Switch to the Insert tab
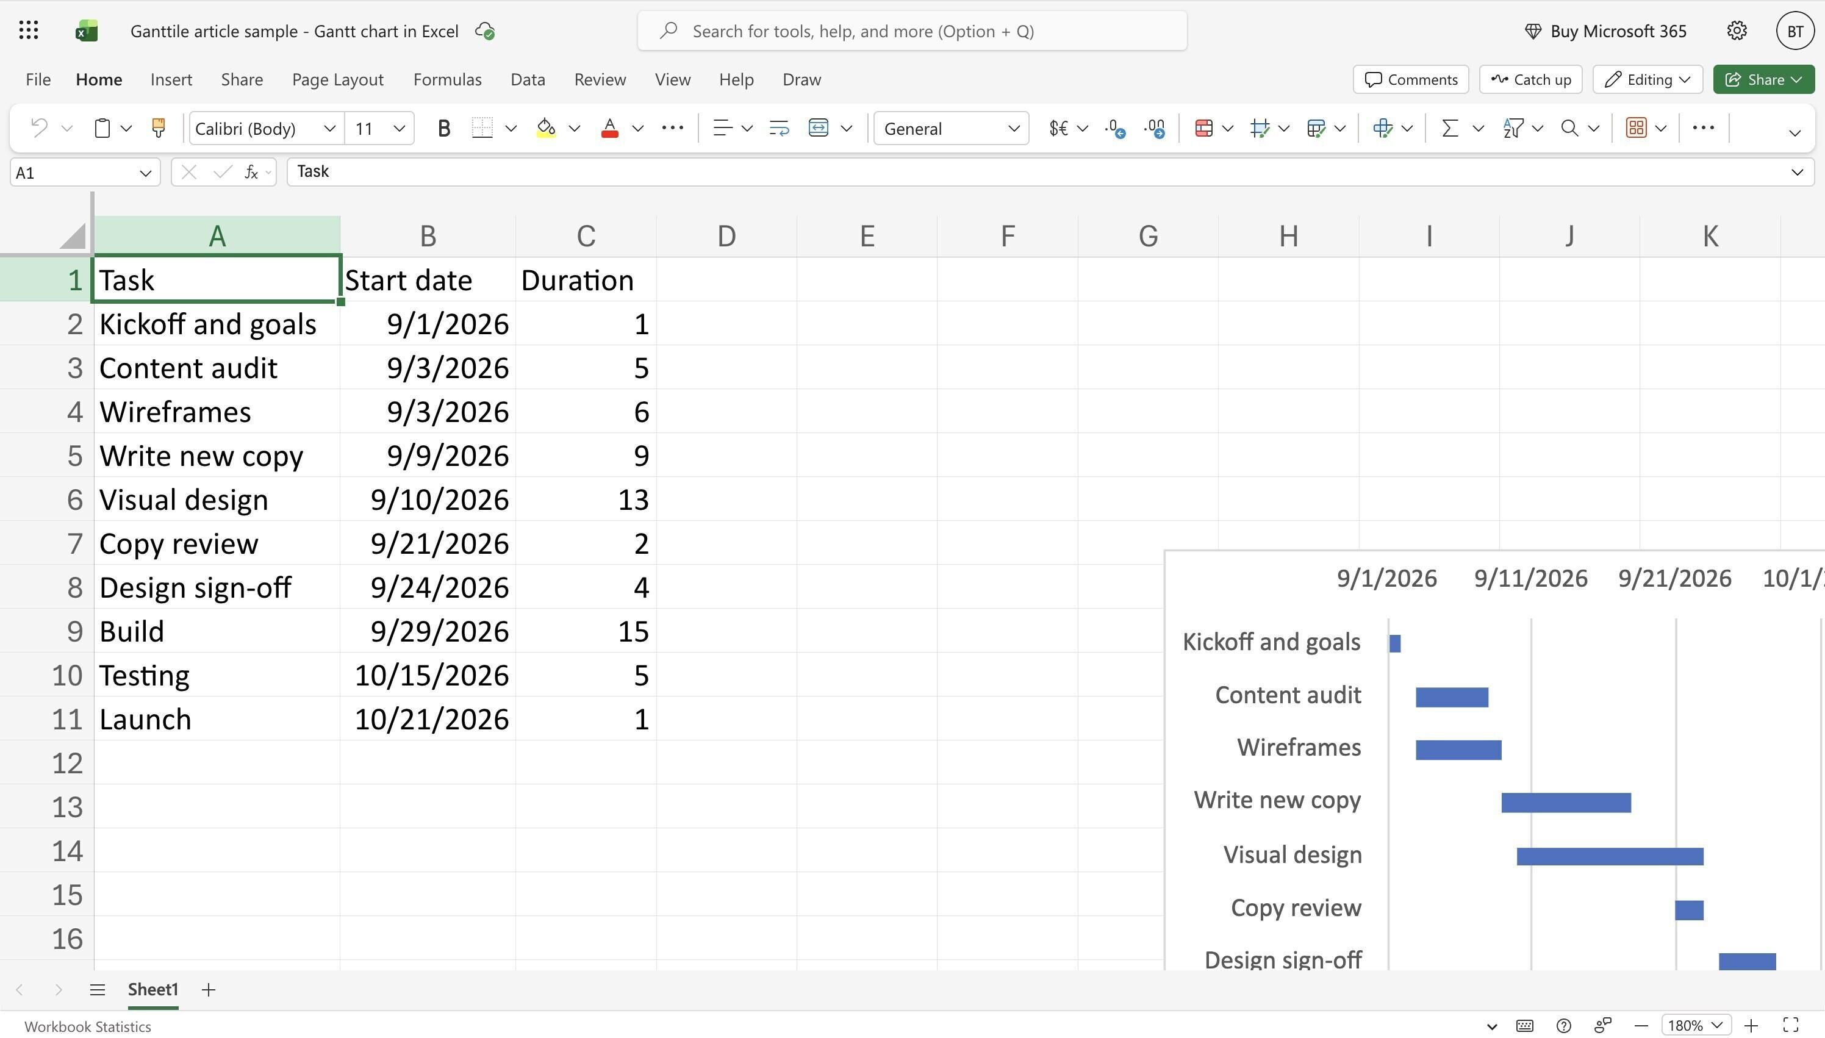The width and height of the screenshot is (1825, 1038). click(x=171, y=79)
